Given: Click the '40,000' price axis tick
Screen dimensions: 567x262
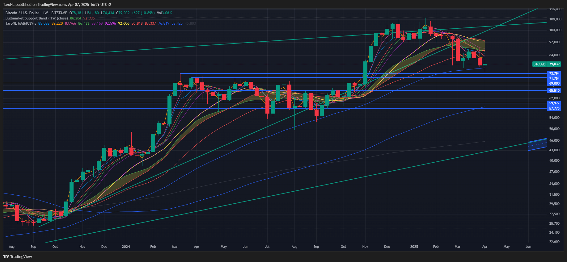Looking at the screenshot, I should click(554, 160).
